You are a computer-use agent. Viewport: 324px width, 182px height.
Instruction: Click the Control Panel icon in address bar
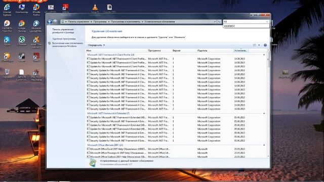63,22
